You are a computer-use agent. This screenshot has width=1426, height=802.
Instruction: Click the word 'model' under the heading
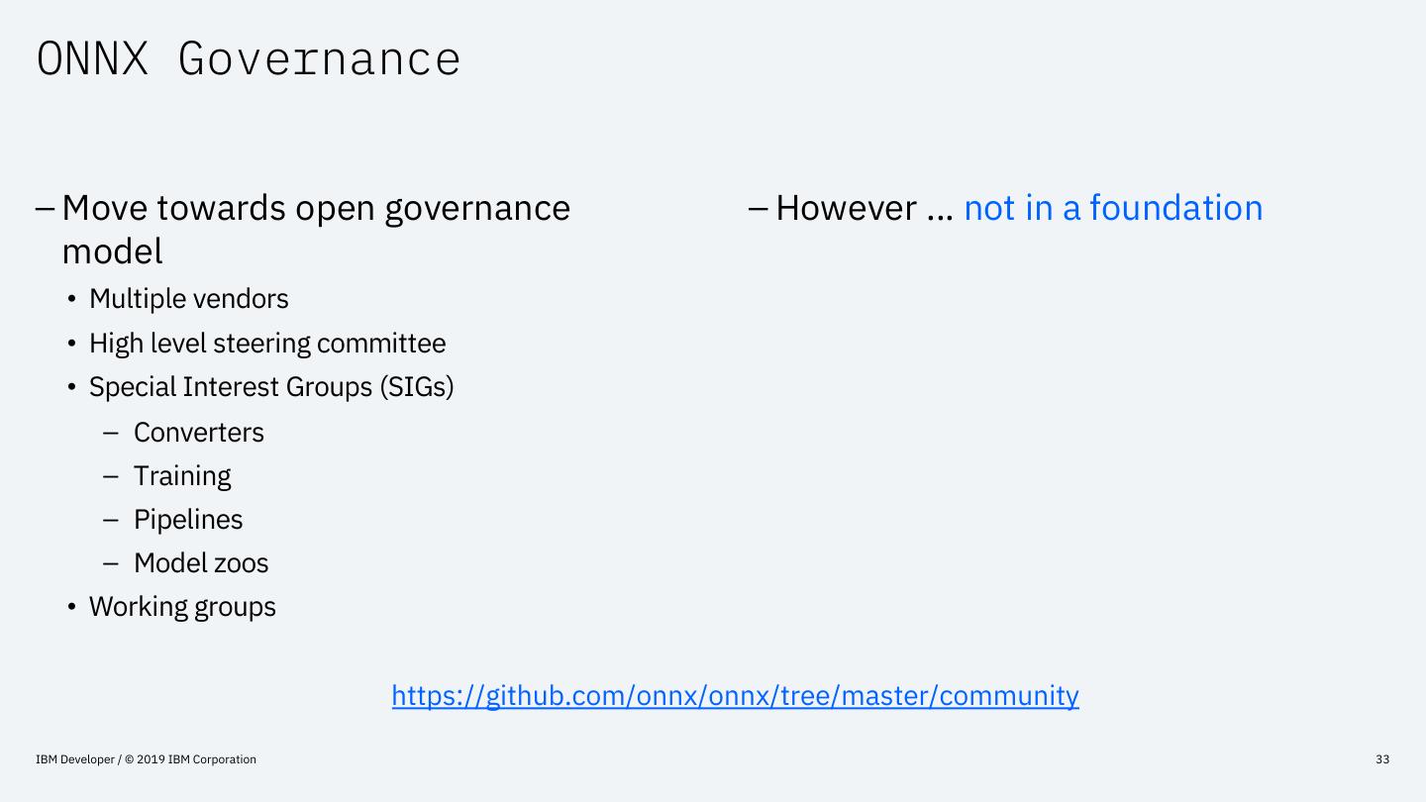pos(112,251)
